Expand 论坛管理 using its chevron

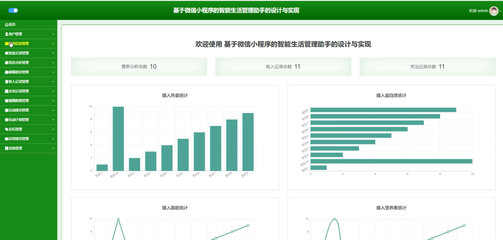[53, 129]
